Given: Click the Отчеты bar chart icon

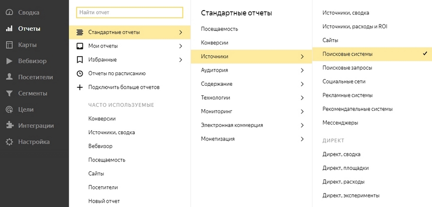Looking at the screenshot, I should (x=10, y=29).
